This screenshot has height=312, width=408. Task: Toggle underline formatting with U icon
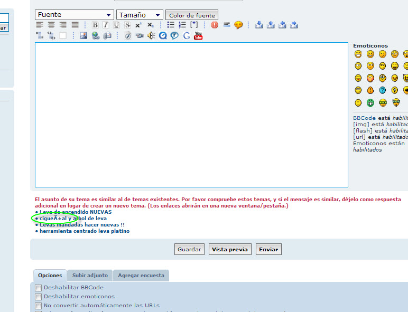116,25
